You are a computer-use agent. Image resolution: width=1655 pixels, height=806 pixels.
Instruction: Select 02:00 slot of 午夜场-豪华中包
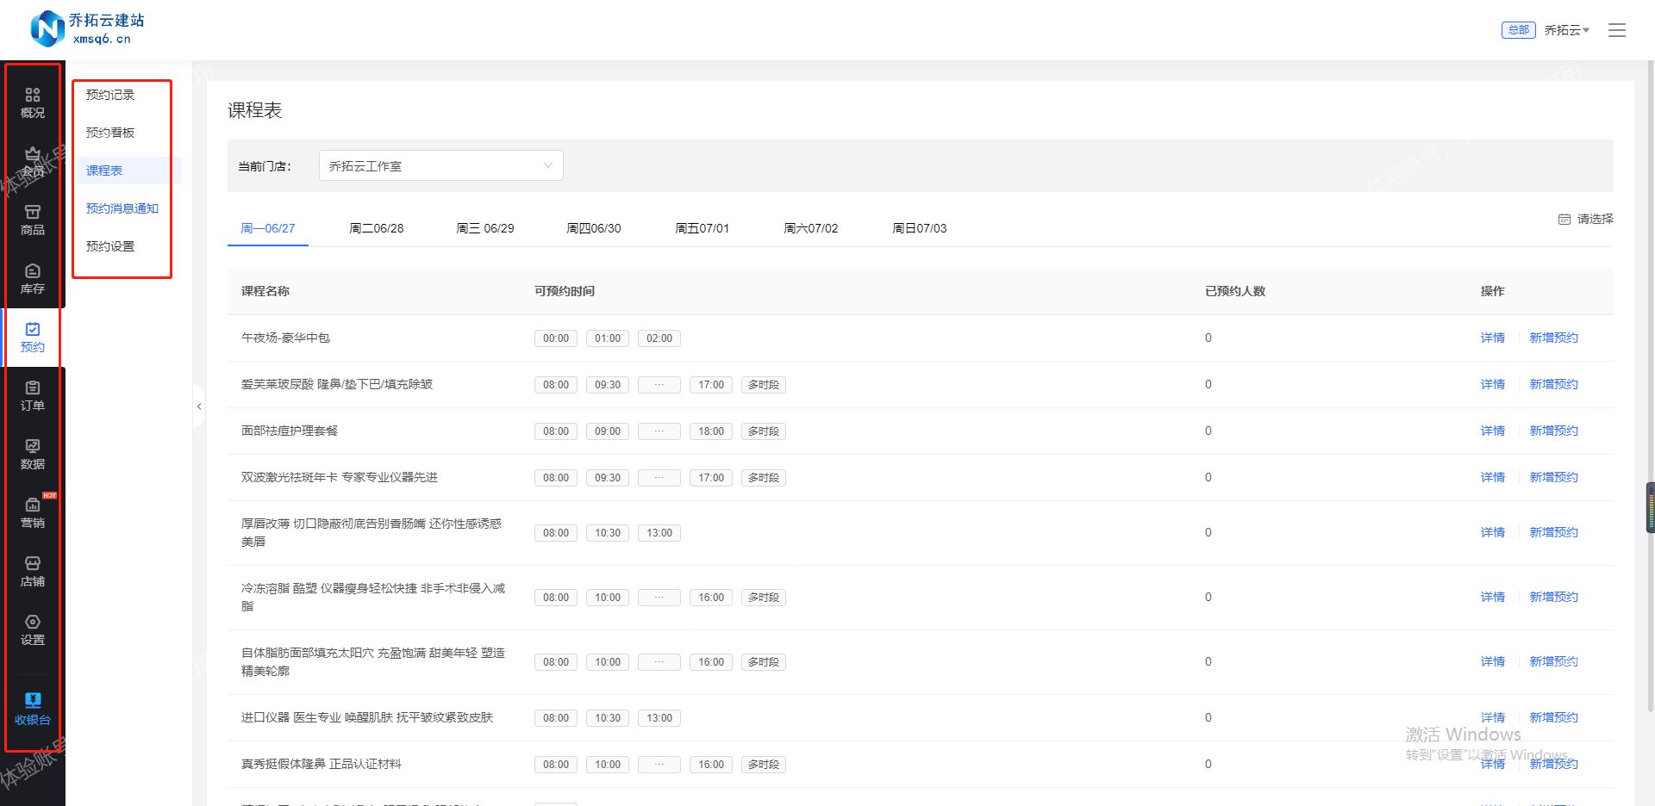click(x=659, y=338)
